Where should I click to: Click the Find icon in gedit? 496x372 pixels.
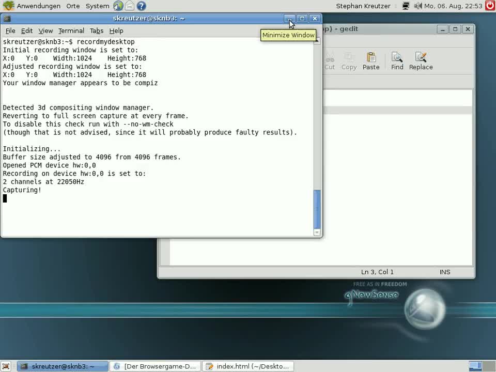[397, 61]
